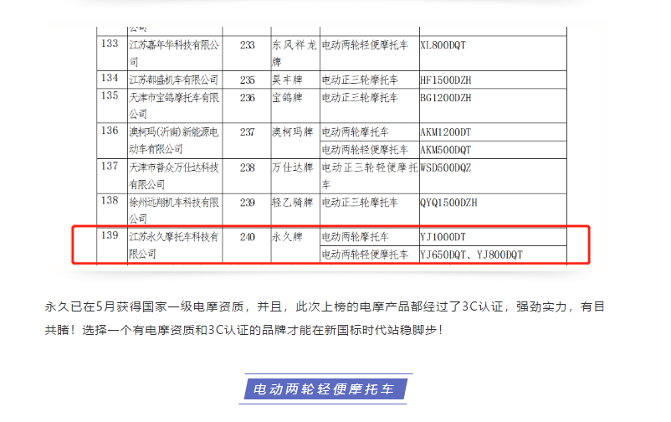Click the cell value 236

click(248, 98)
